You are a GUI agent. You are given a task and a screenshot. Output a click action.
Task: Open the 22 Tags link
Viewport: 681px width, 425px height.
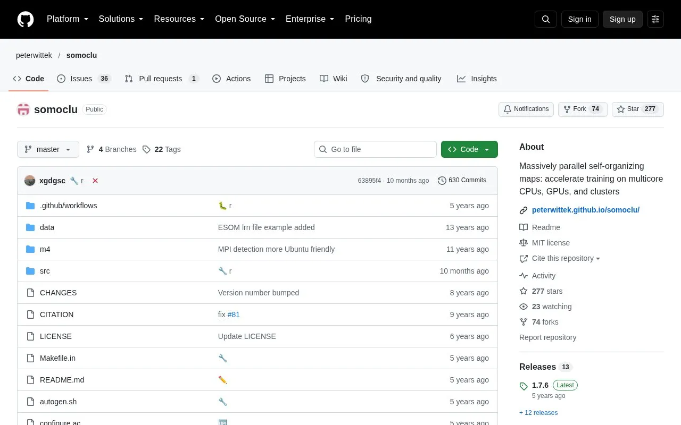(x=162, y=149)
